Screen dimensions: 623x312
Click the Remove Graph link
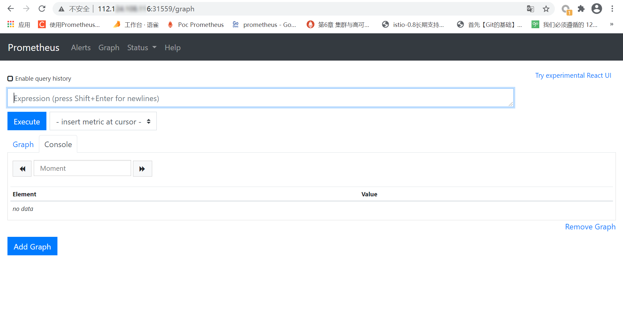tap(590, 227)
